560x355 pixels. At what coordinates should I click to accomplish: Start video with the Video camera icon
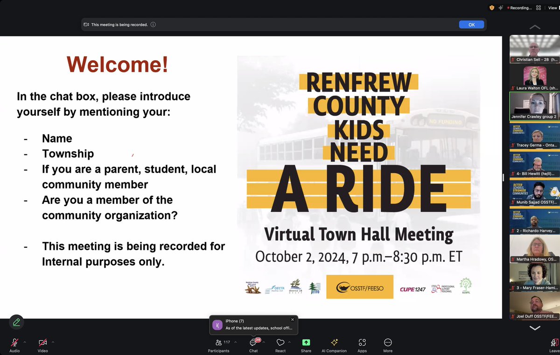tap(43, 342)
